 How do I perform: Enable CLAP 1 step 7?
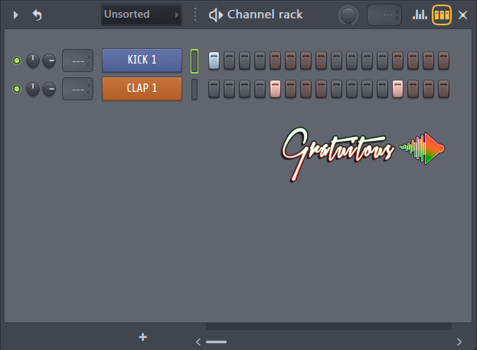305,89
